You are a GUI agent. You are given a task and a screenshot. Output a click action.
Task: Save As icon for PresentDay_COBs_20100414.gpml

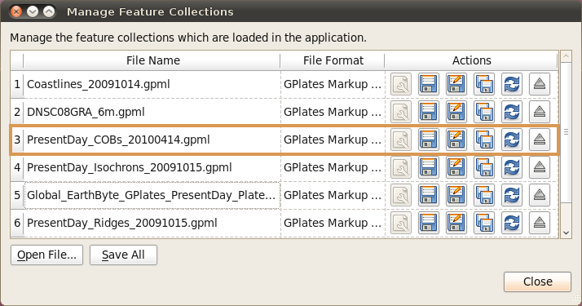456,140
